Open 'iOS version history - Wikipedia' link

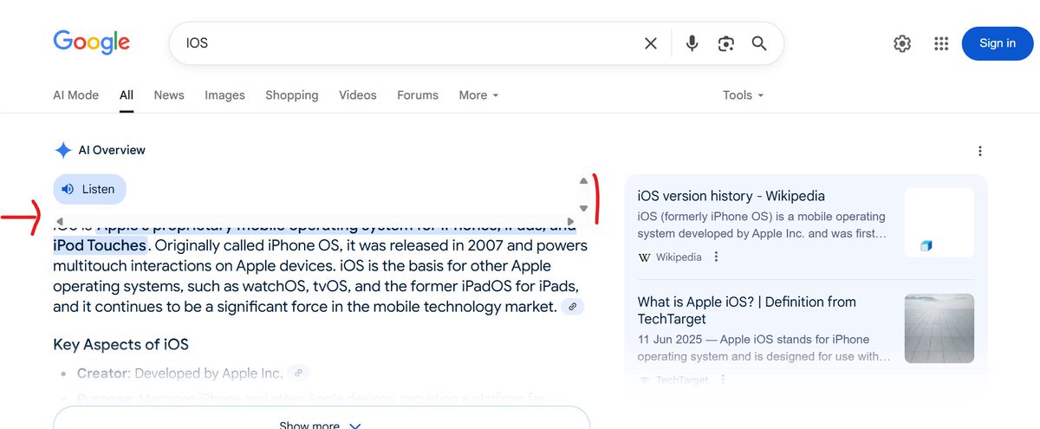pyautogui.click(x=731, y=196)
